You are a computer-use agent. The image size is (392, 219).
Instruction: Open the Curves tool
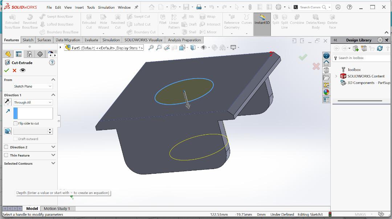click(x=246, y=19)
